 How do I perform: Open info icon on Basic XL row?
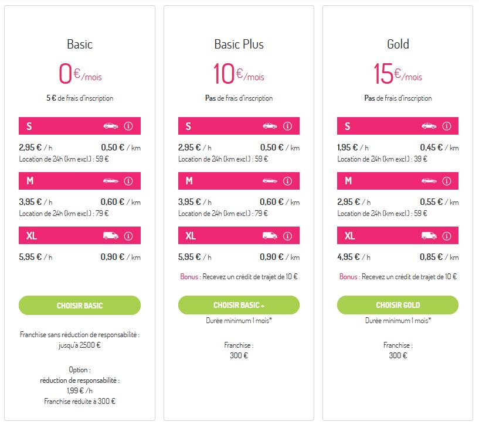pos(128,236)
